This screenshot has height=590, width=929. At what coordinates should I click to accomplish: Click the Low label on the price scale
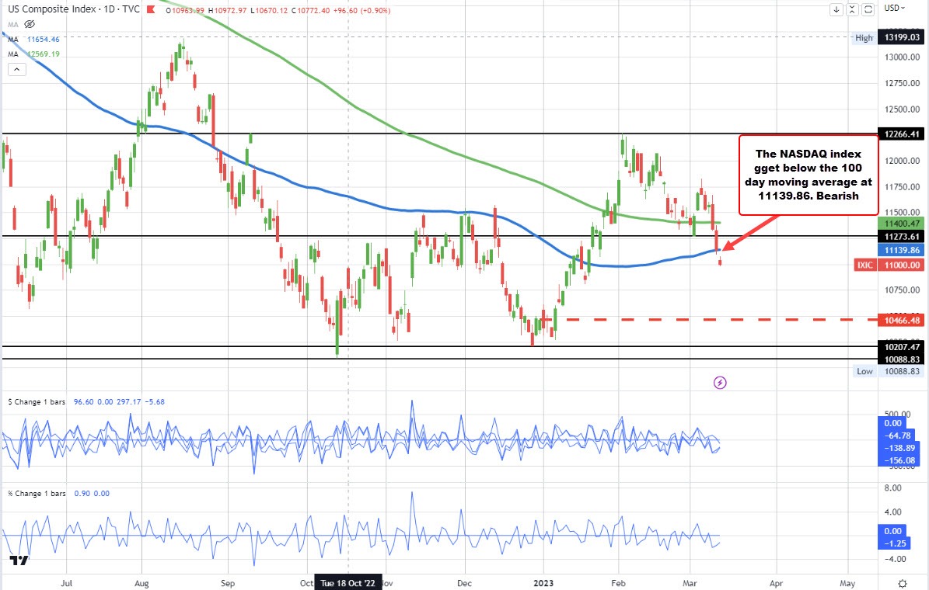pos(864,371)
